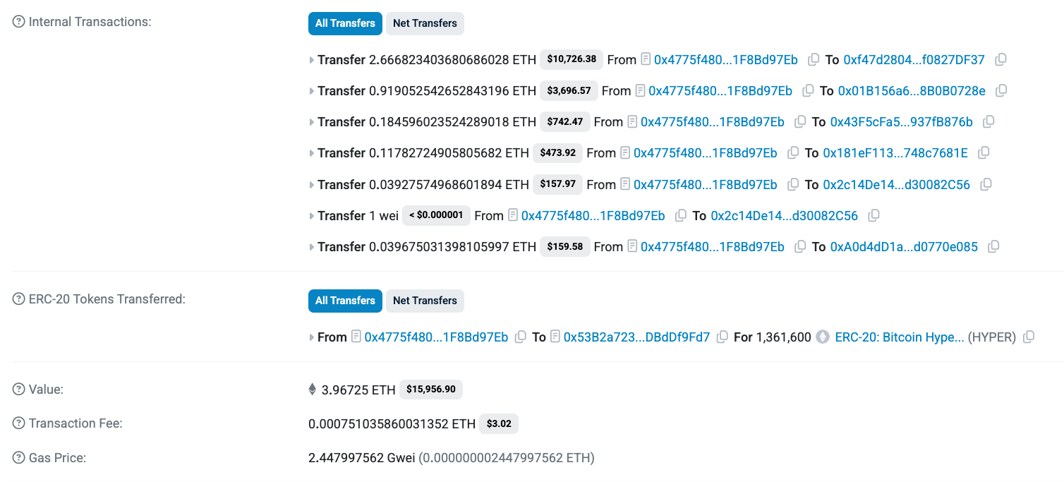The image size is (1064, 482).
Task: Copy address 0x43F5cFa5...937fB876b
Action: click(x=989, y=122)
